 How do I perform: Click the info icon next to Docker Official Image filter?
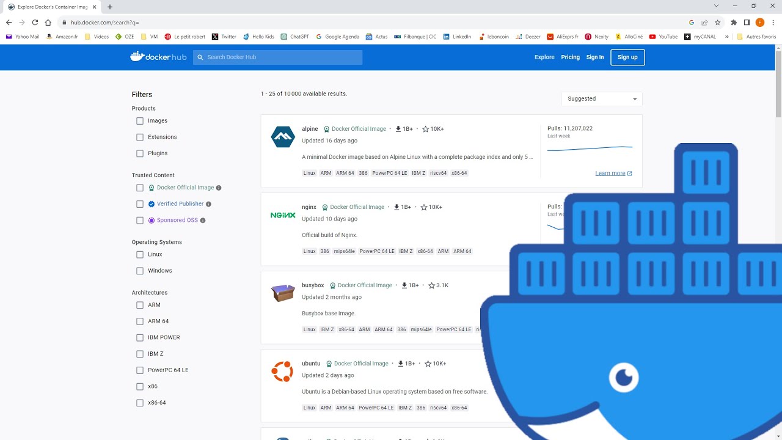coord(219,188)
